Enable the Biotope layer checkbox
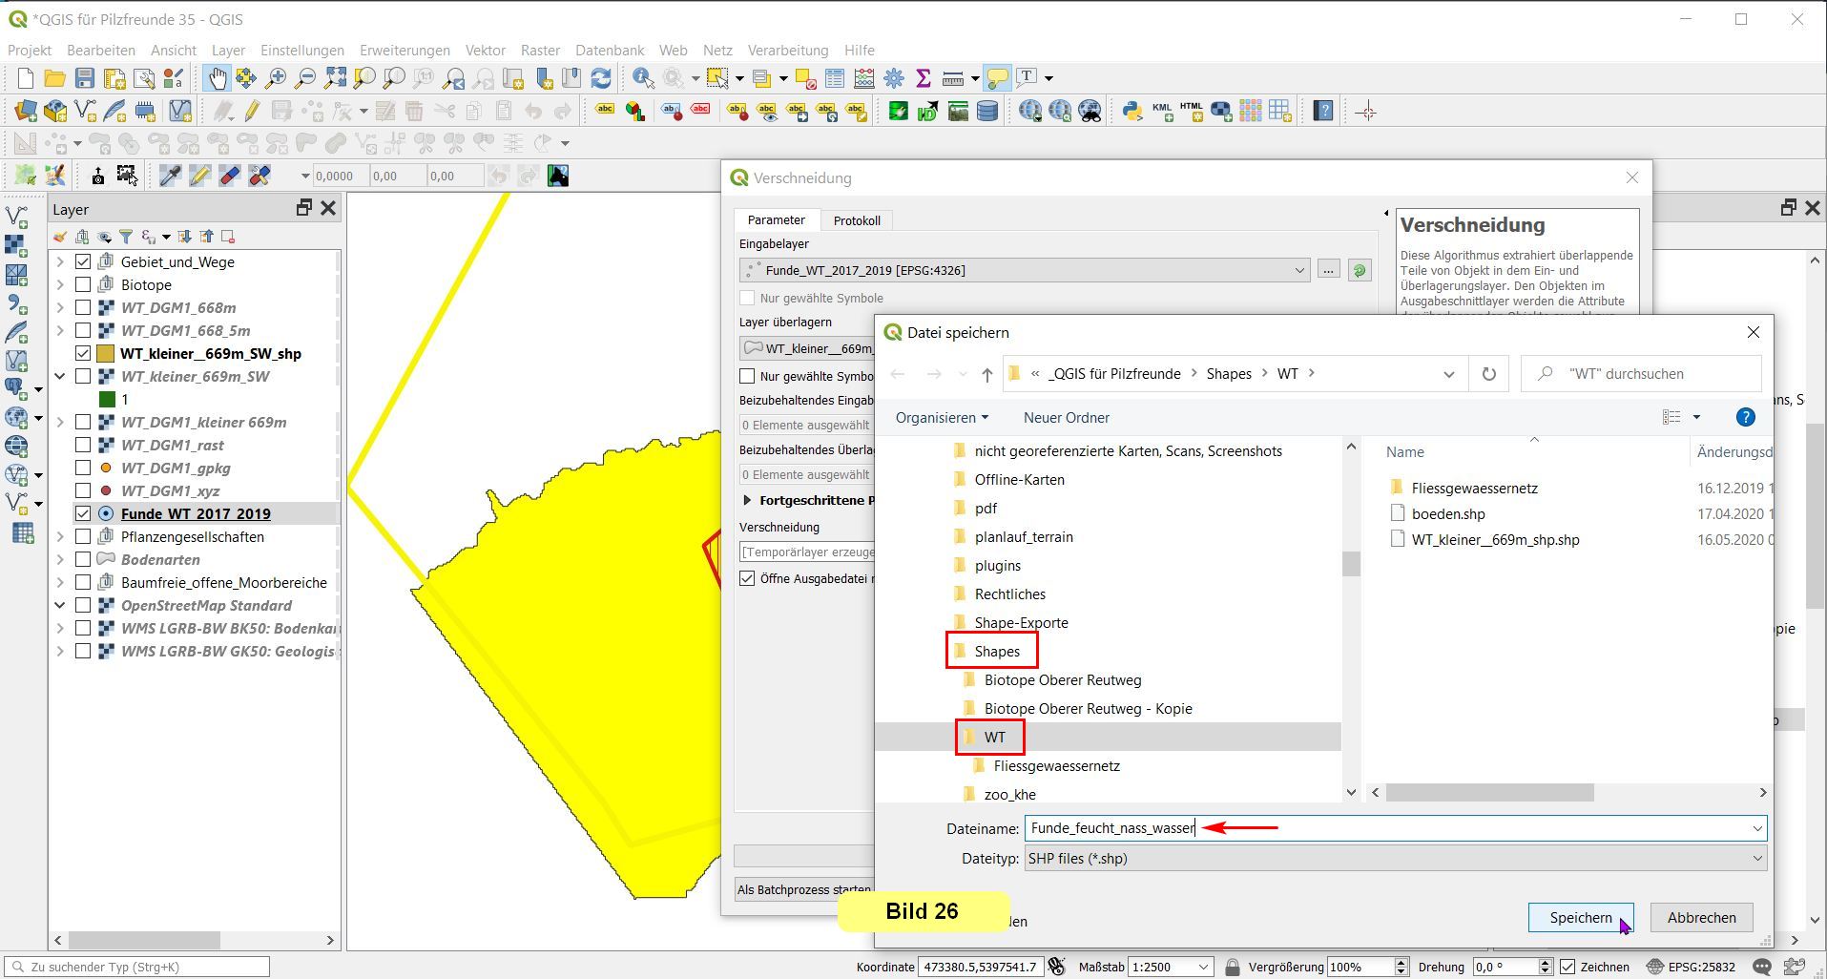This screenshot has height=979, width=1827. point(83,284)
